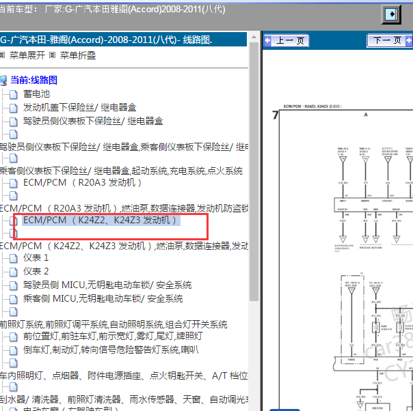This screenshot has width=413, height=411.
Task: Open 驾驶员侧 MICU,无钥匙电动车锁/ 安全系统
Action: point(107,285)
